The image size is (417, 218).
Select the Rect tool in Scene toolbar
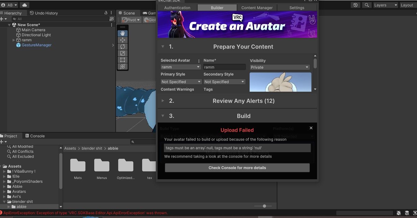point(123,60)
